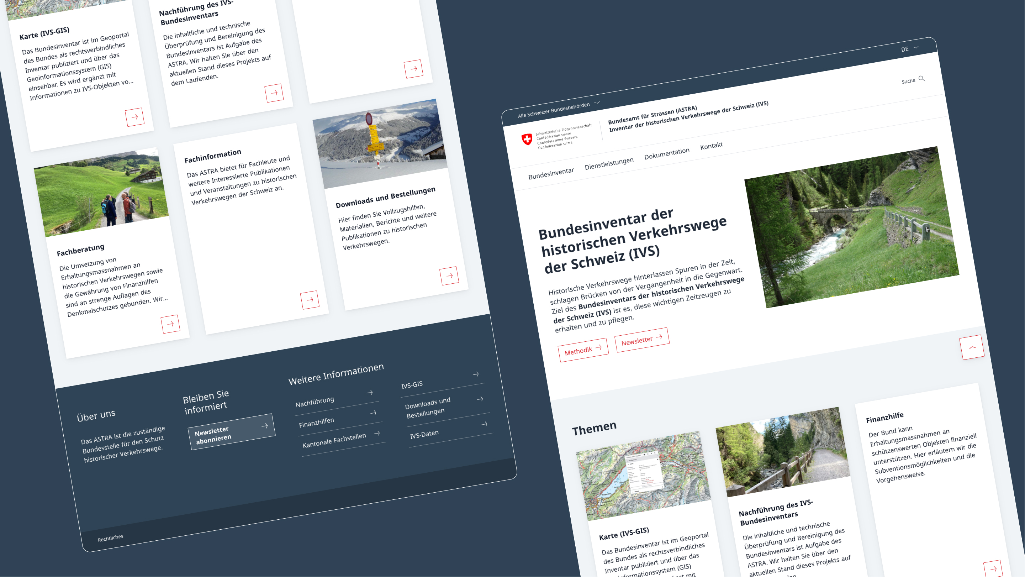Click the Themen section heading

click(x=595, y=429)
